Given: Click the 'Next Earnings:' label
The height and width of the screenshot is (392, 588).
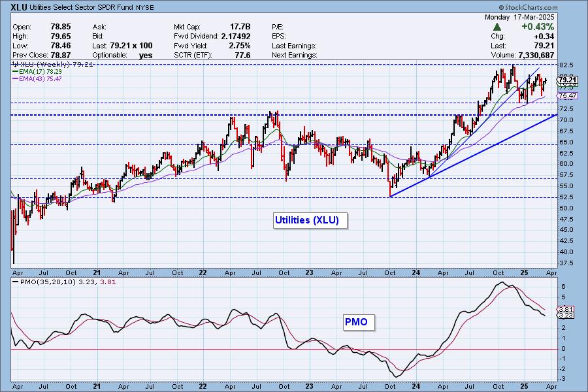Looking at the screenshot, I should 295,55.
